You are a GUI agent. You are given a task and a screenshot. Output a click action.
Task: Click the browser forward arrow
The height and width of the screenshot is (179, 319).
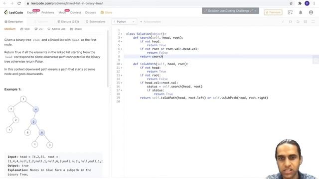pos(12,3)
